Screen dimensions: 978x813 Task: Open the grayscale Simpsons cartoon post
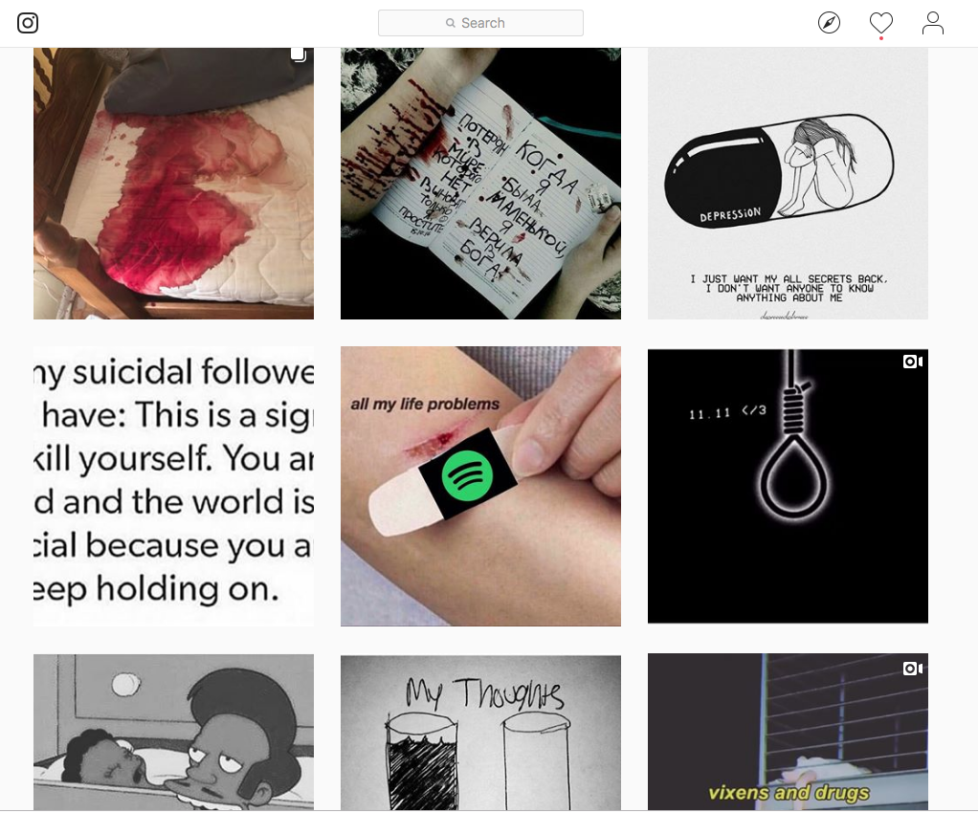[173, 732]
